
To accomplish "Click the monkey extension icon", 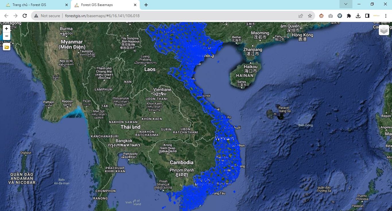I will tap(321, 16).
